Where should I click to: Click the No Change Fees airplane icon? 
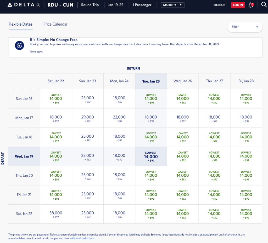click(19, 45)
